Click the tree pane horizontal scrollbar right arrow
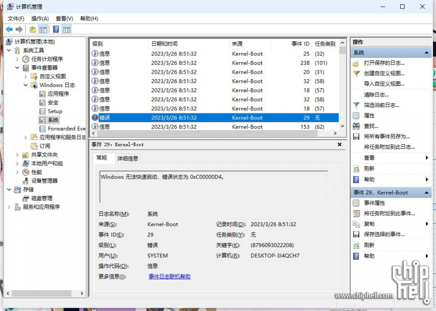The width and height of the screenshot is (436, 311). pos(82,293)
